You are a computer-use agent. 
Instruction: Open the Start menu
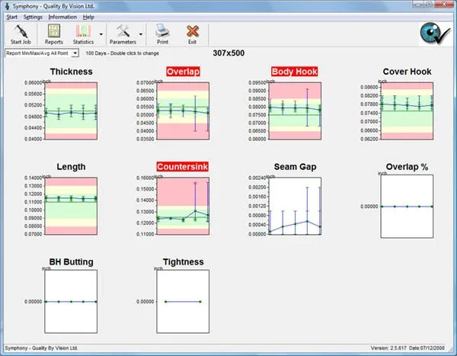click(12, 17)
